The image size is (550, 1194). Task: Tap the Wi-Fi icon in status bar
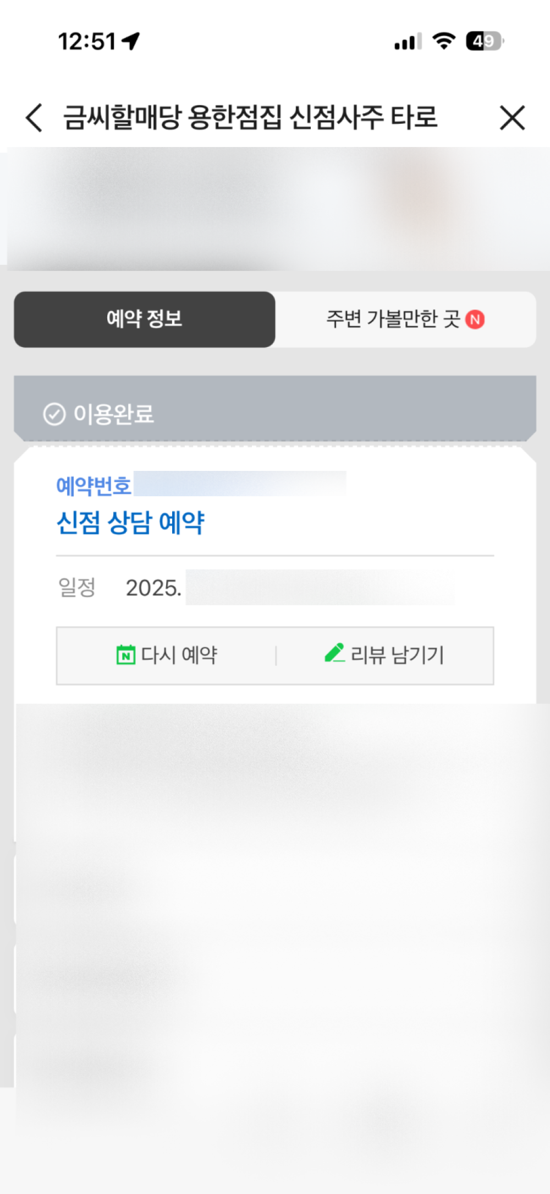[x=444, y=41]
